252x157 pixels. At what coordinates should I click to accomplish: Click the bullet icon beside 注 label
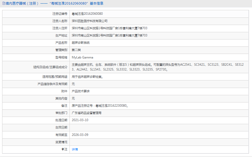click(63, 149)
